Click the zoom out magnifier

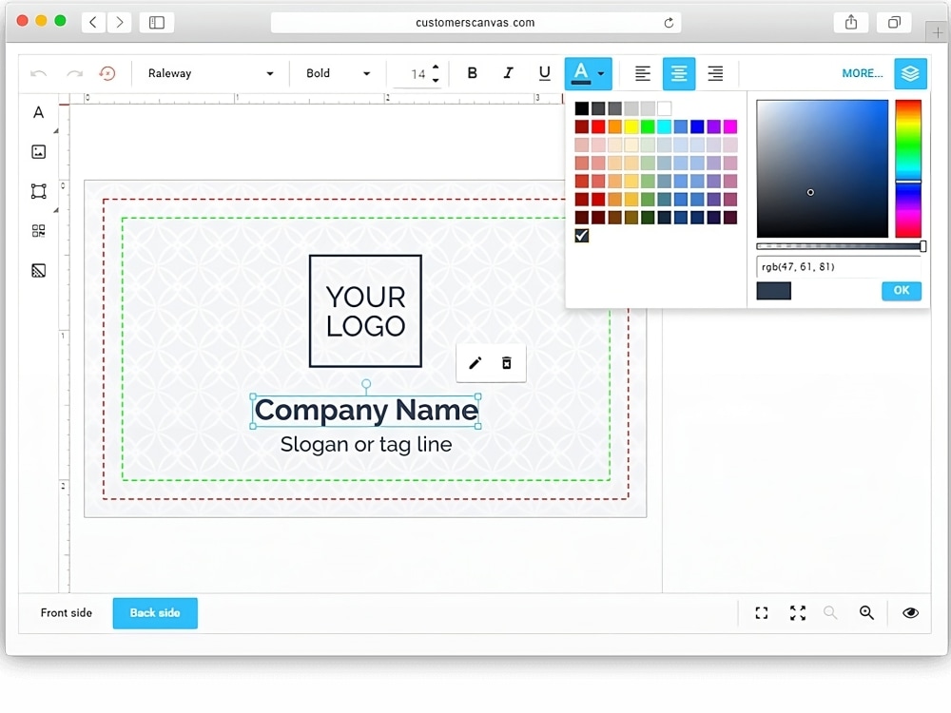(x=830, y=613)
